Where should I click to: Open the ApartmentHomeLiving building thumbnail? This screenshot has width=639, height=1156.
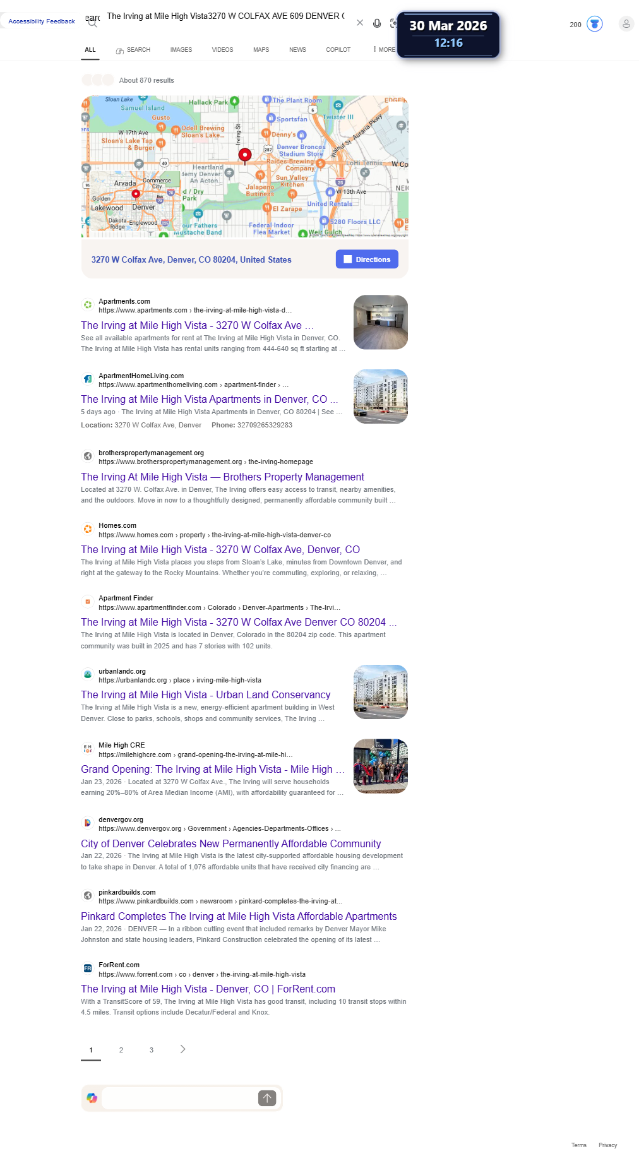pos(381,396)
